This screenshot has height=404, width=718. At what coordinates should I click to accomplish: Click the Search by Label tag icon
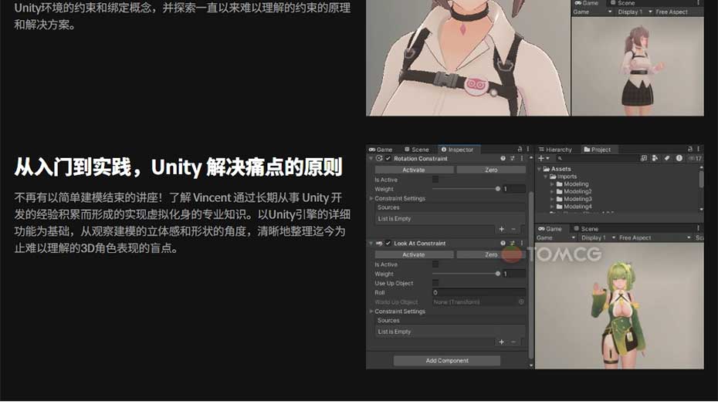(x=667, y=158)
